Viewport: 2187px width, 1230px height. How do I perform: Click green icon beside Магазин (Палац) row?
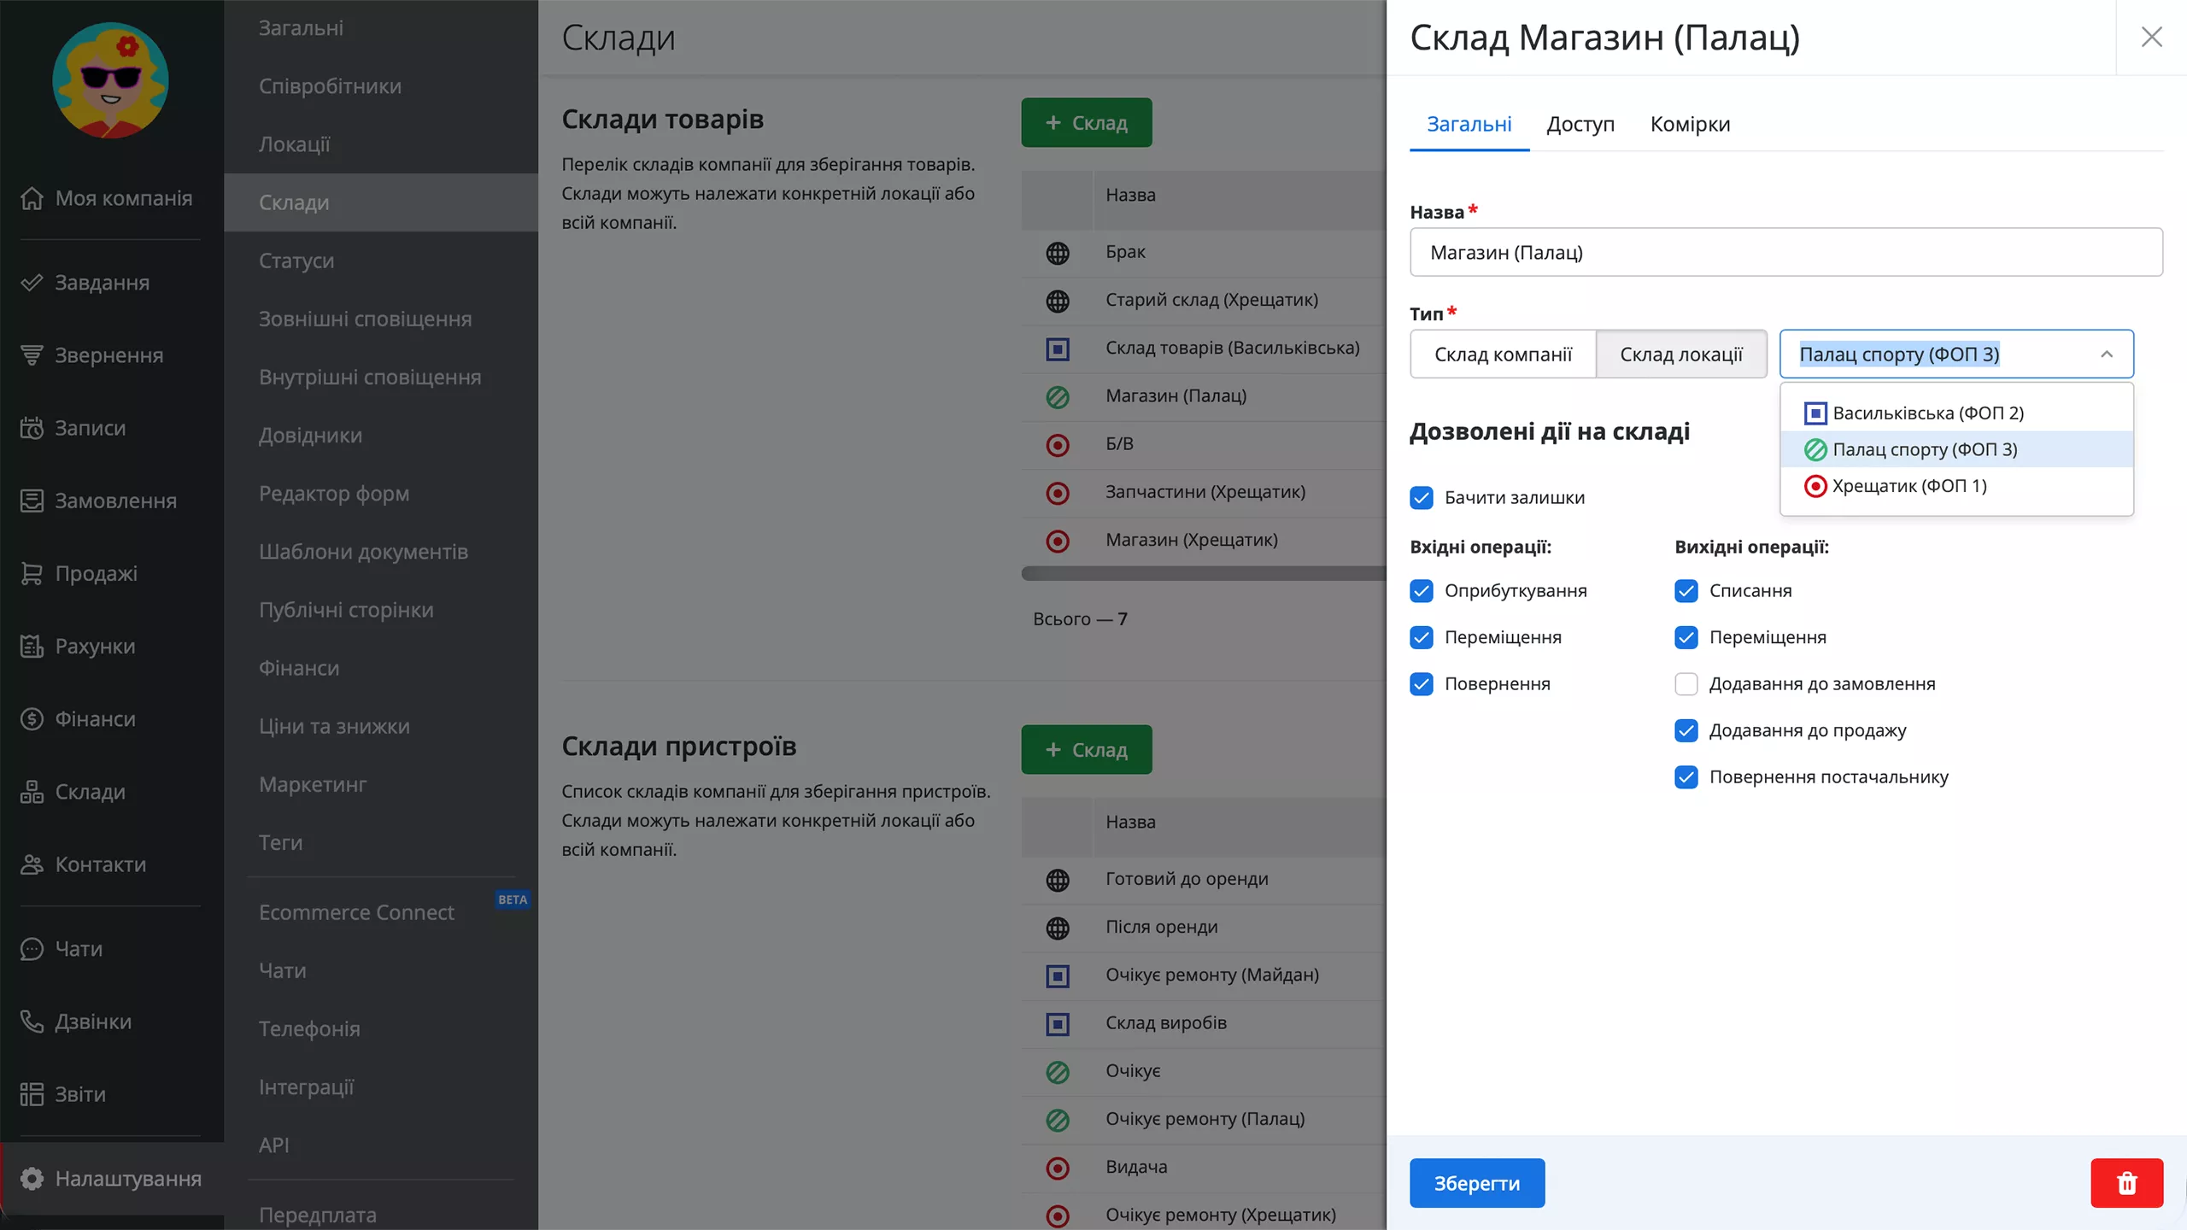(1058, 397)
